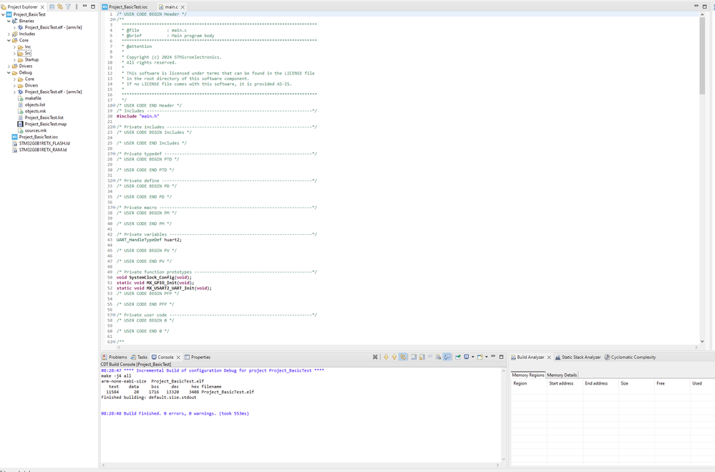Click console next error down arrow
Image resolution: width=715 pixels, height=472 pixels.
(x=386, y=357)
